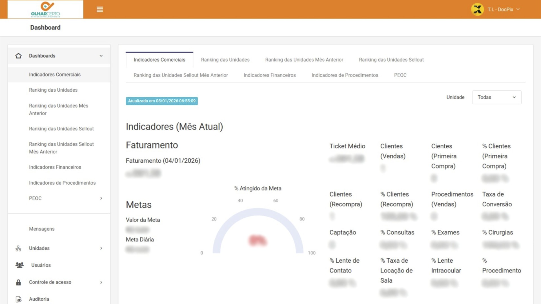Click the DocPix user avatar icon
Viewport: 541px width, 304px height.
click(x=477, y=10)
